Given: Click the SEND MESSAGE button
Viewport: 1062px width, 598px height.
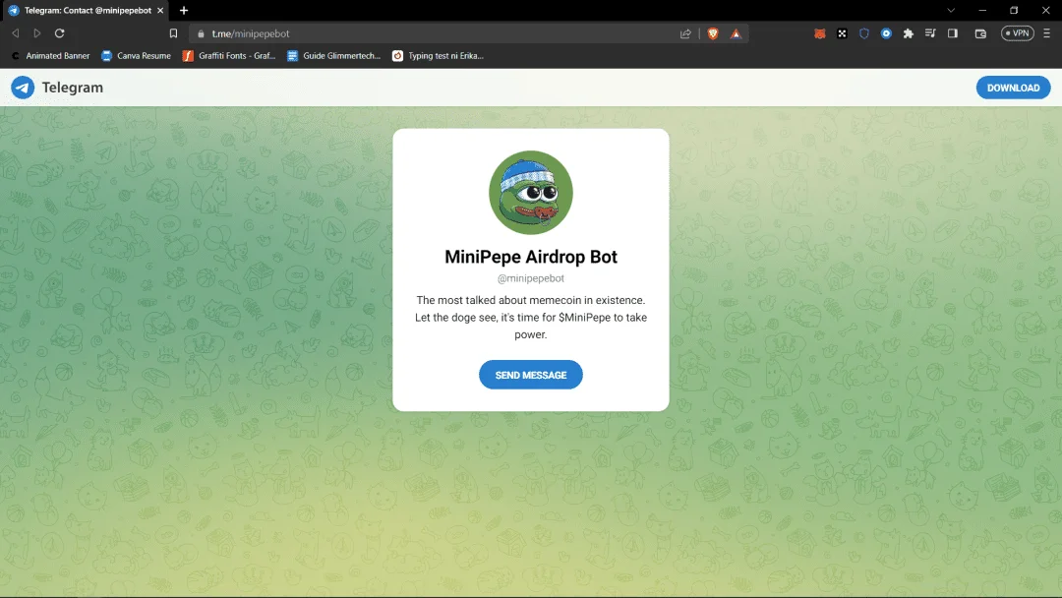Looking at the screenshot, I should pyautogui.click(x=530, y=375).
